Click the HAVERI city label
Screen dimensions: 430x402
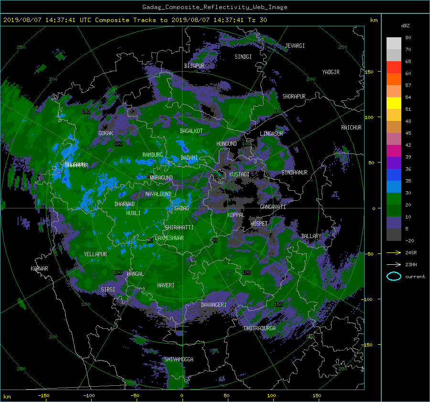tap(166, 285)
